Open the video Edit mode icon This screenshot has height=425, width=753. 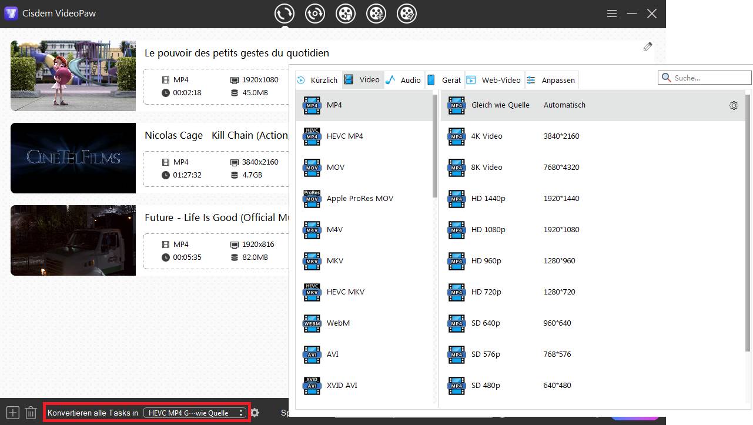click(x=407, y=14)
